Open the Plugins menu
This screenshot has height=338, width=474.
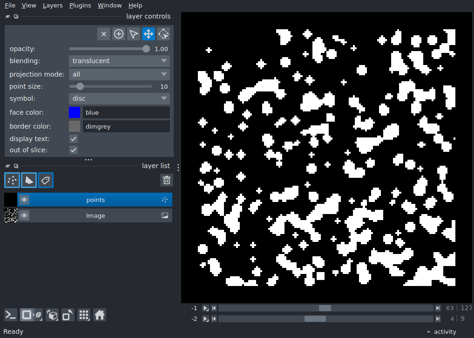click(80, 6)
